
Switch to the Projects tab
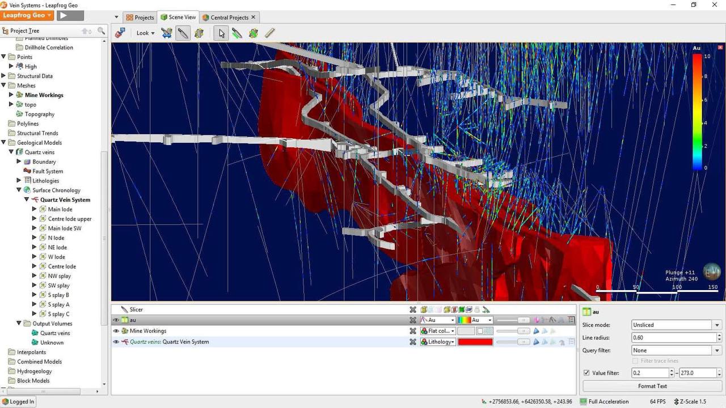click(x=140, y=18)
